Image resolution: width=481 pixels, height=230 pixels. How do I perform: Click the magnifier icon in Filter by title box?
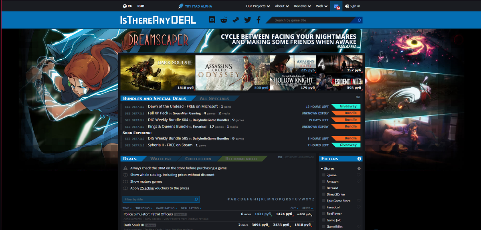tap(196, 199)
